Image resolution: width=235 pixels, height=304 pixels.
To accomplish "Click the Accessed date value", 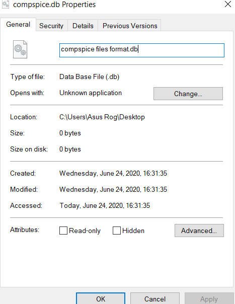I will pos(105,205).
